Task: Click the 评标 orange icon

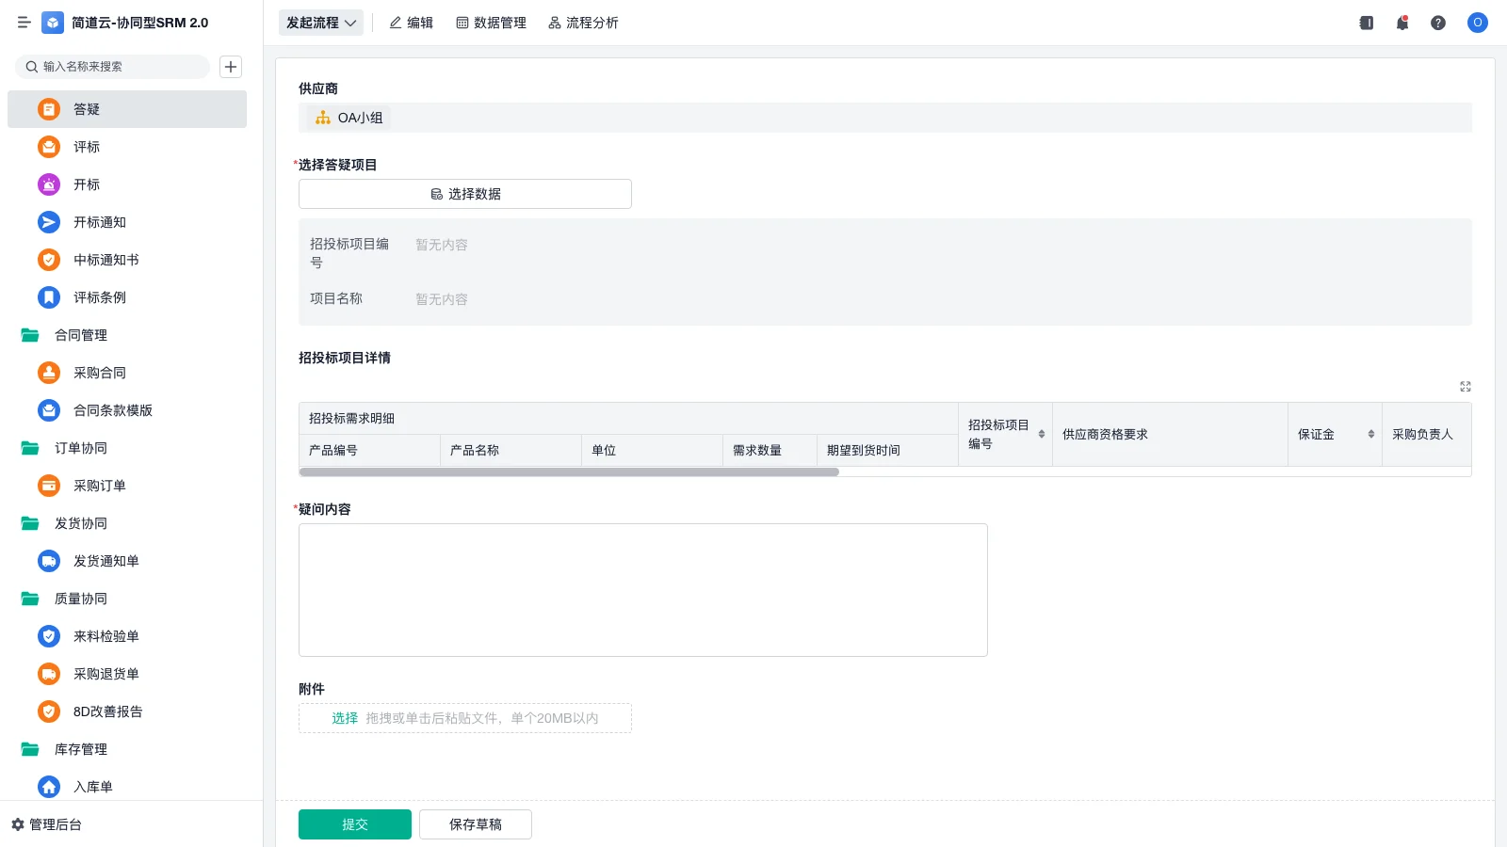Action: pos(49,147)
